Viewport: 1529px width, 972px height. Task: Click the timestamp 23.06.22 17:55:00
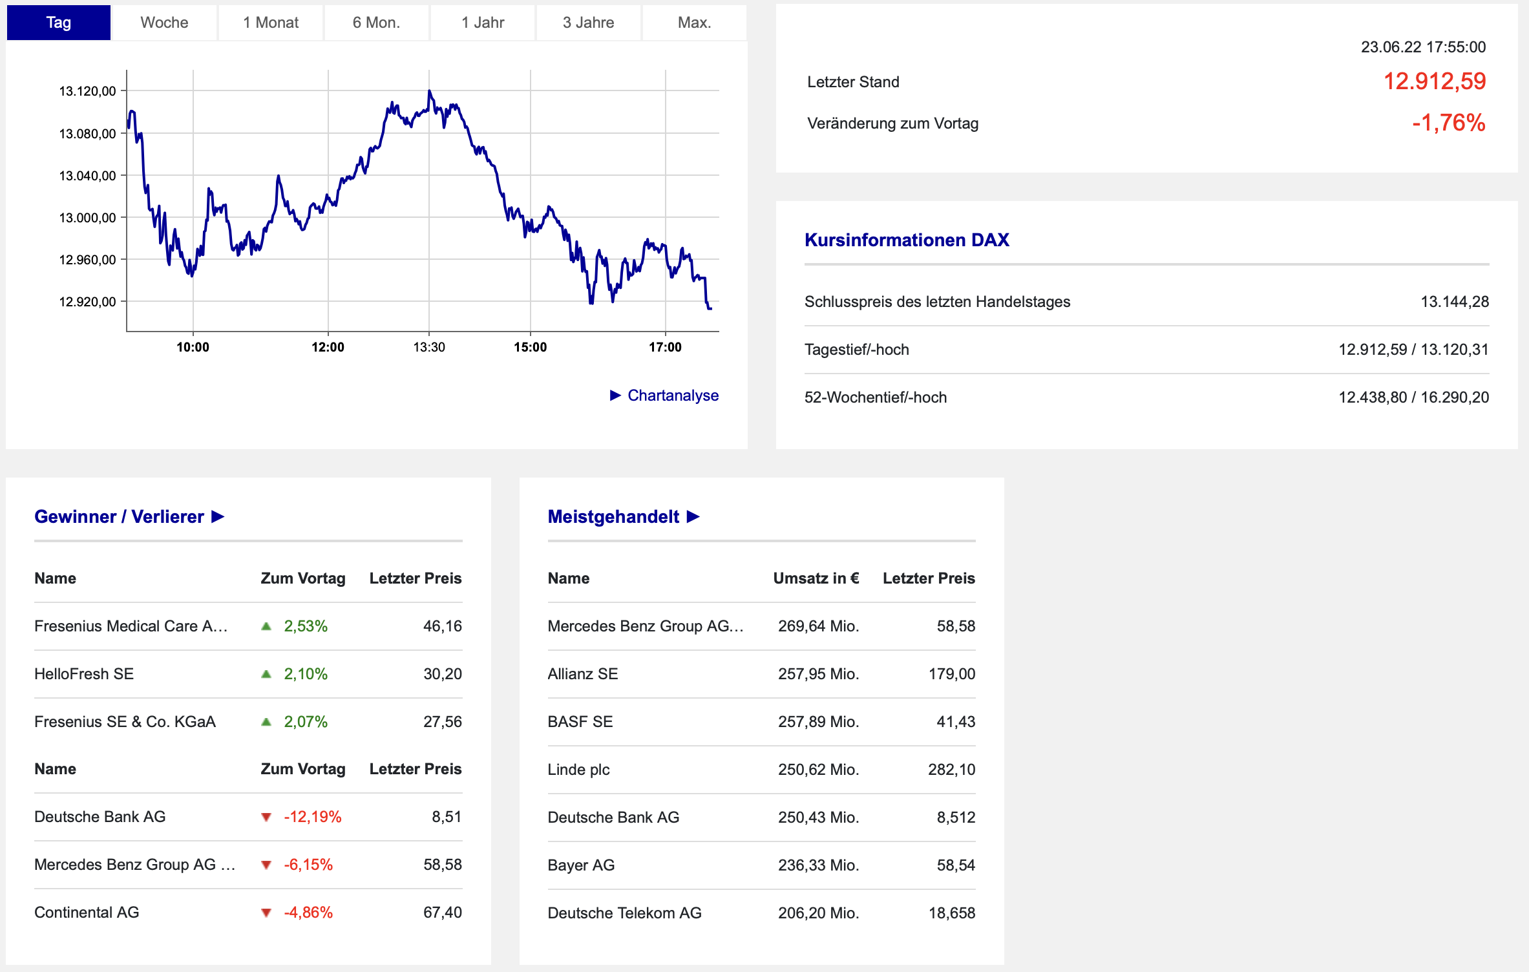(x=1423, y=47)
